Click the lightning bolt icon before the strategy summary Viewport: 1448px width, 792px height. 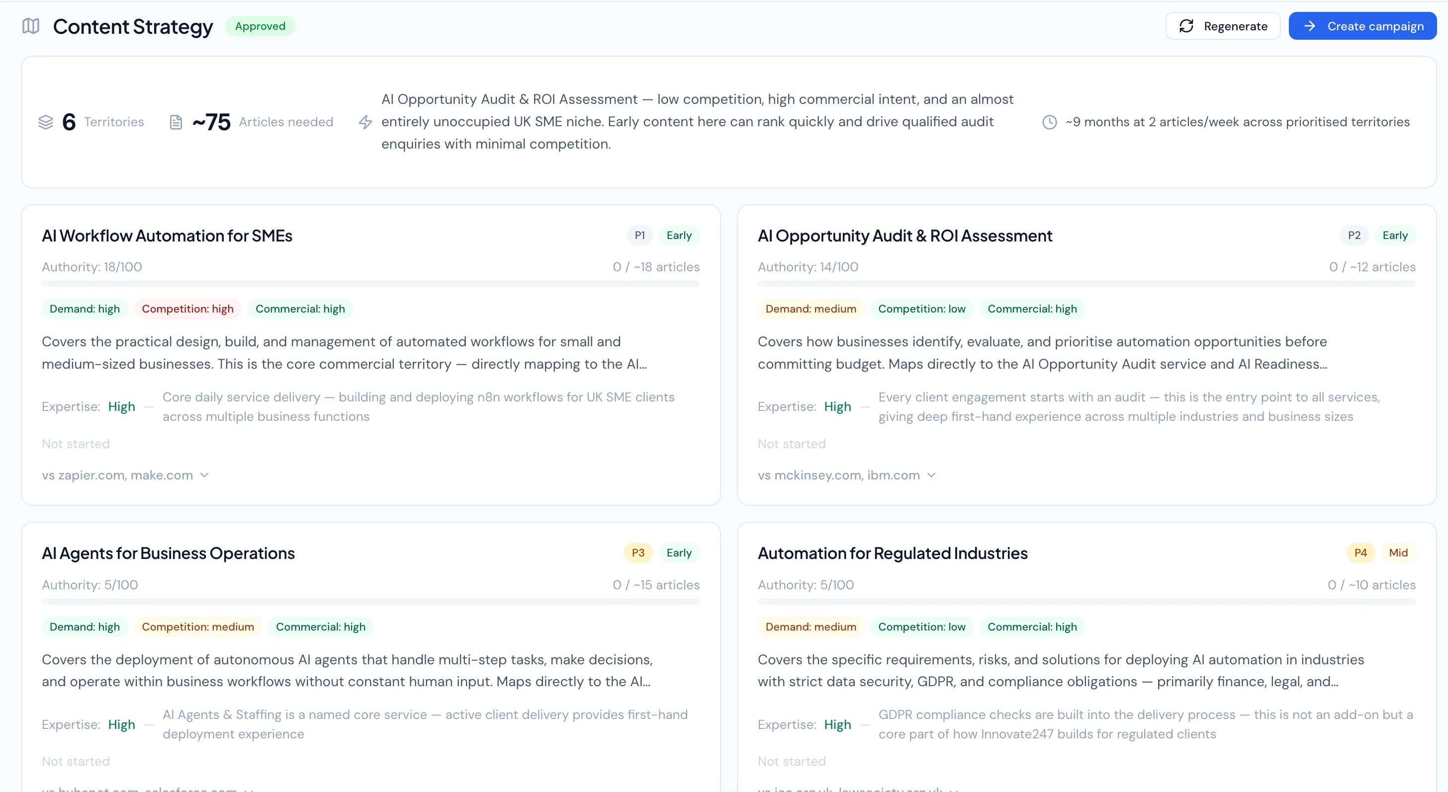[x=365, y=122]
